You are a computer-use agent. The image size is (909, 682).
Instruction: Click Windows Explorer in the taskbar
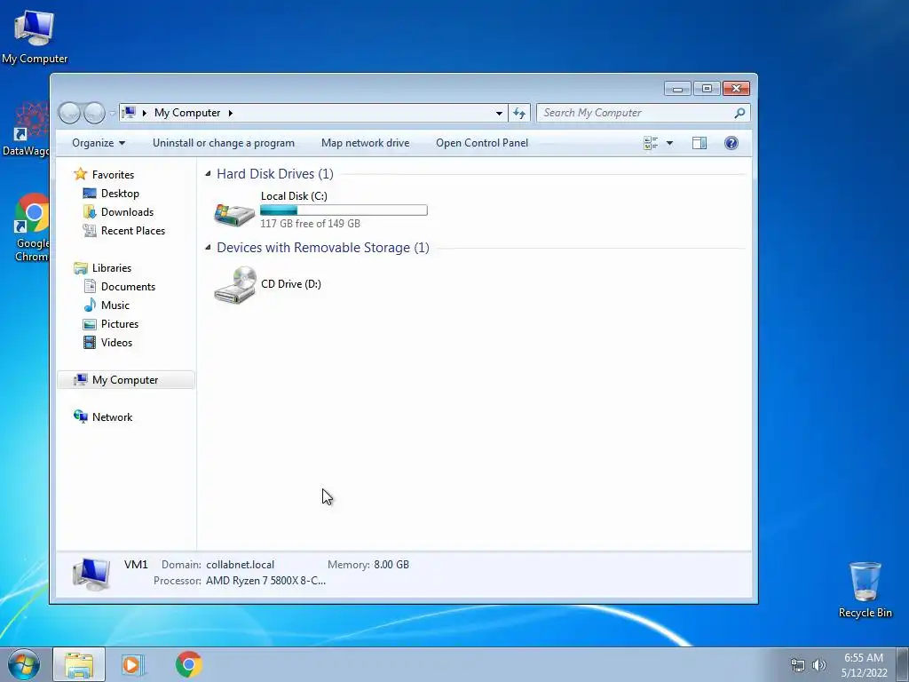click(x=79, y=664)
